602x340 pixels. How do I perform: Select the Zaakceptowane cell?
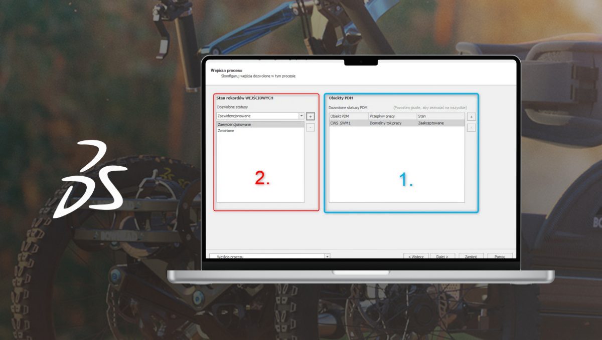click(440, 123)
